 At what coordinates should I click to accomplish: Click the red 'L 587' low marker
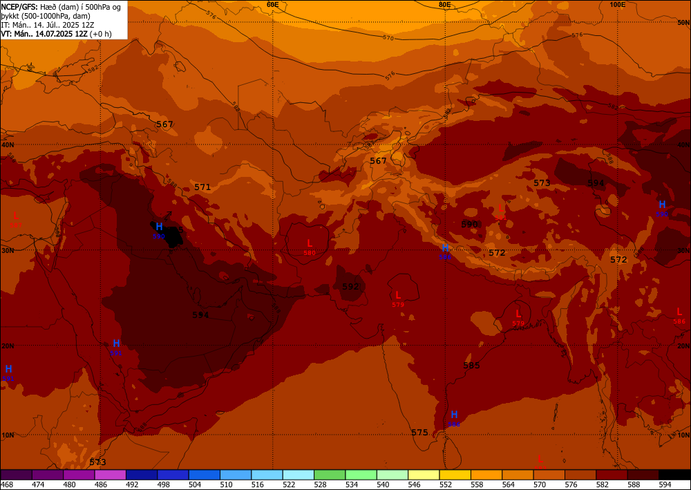pos(16,220)
